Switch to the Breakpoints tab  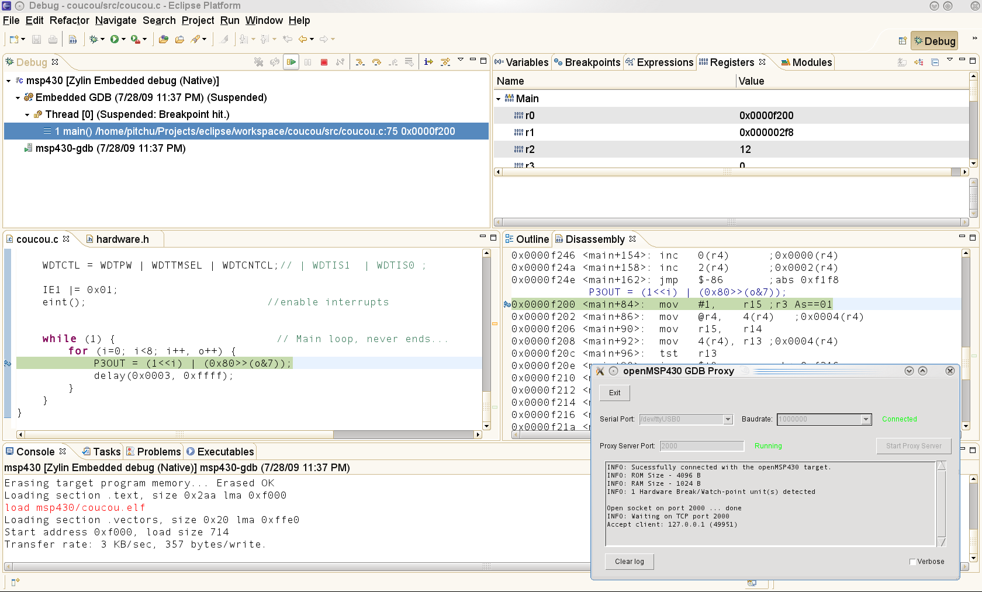coord(587,62)
